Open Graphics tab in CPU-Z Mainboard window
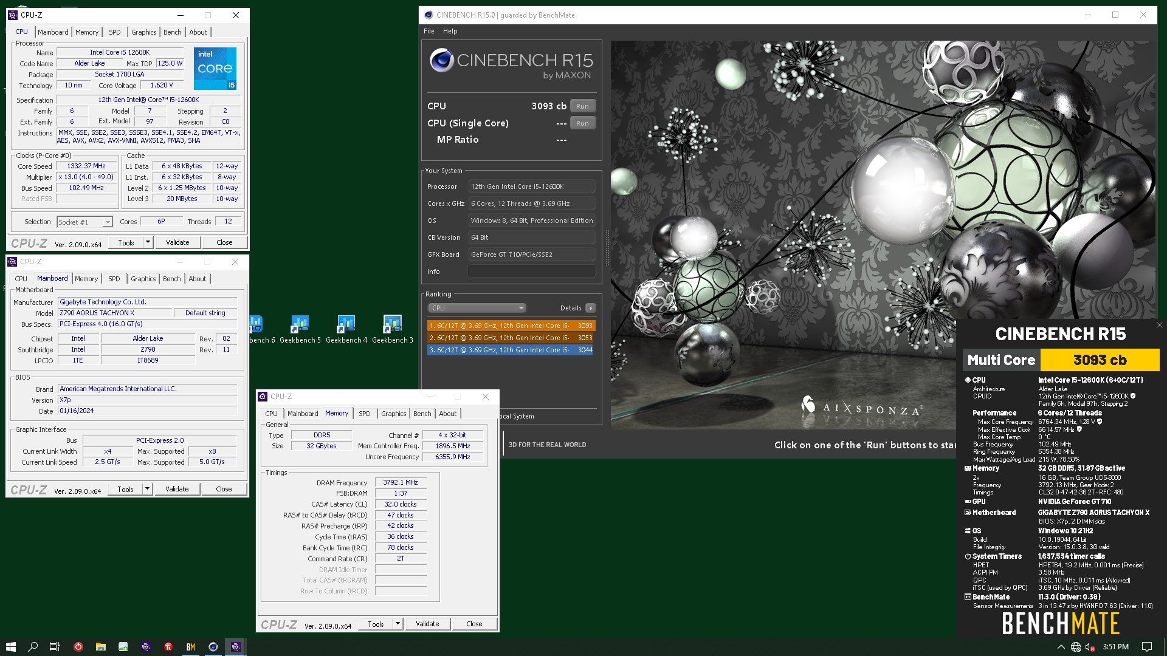 143,279
